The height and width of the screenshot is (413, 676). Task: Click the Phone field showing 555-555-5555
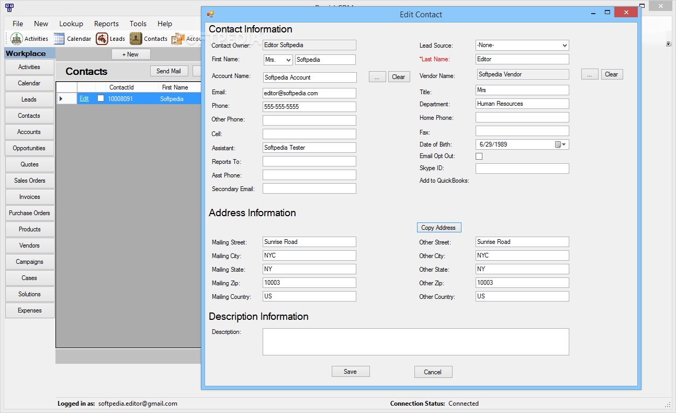point(309,107)
